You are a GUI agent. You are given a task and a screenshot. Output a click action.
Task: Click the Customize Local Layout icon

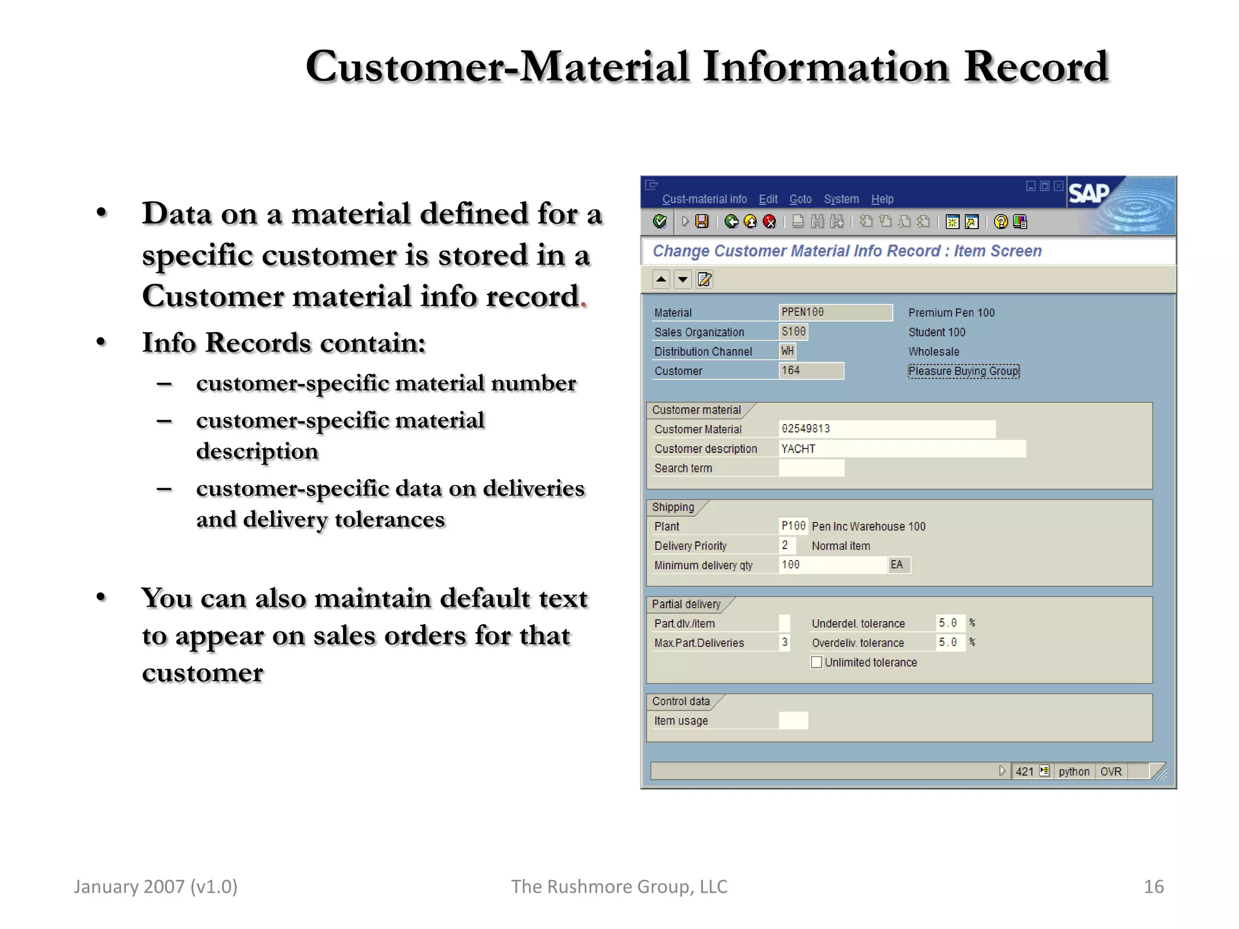click(1020, 222)
